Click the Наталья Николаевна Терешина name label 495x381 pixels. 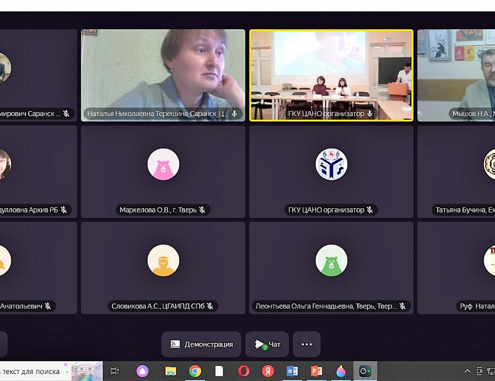pyautogui.click(x=157, y=114)
